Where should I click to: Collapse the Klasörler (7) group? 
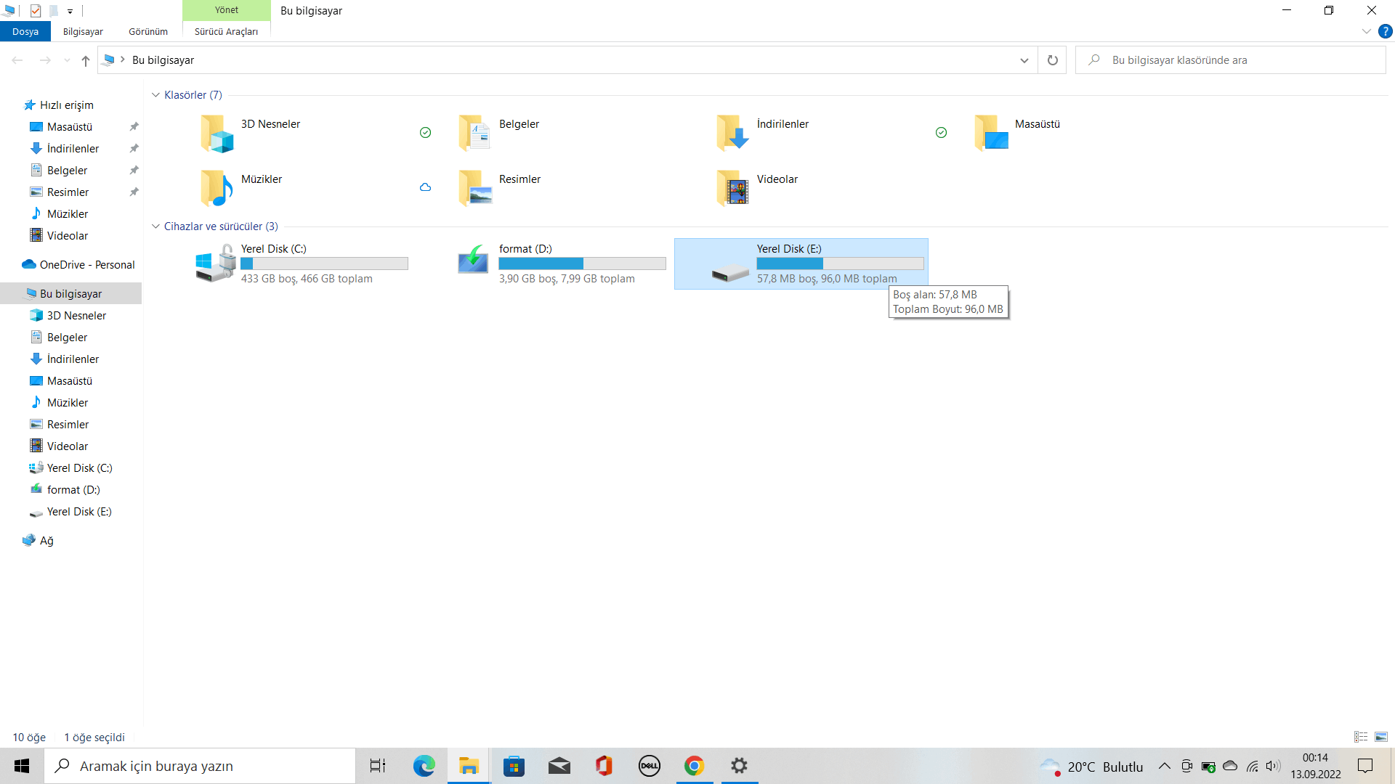tap(155, 95)
